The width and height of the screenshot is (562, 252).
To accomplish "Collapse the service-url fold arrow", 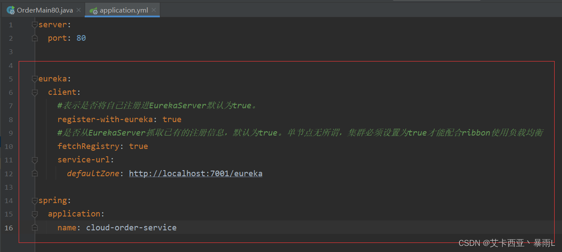I will [34, 160].
